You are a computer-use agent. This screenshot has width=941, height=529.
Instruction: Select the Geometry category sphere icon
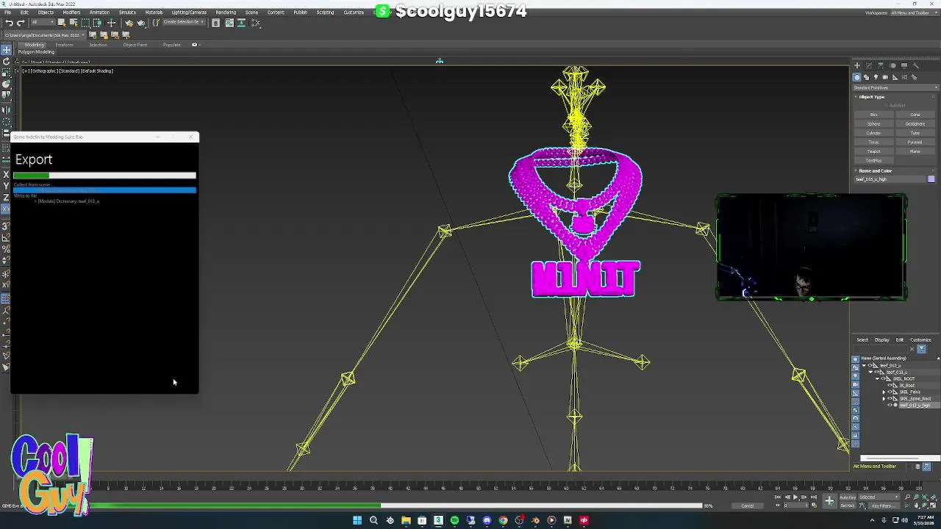(x=857, y=77)
